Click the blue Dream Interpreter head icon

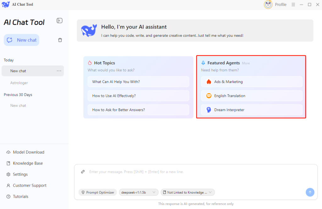[x=209, y=110]
